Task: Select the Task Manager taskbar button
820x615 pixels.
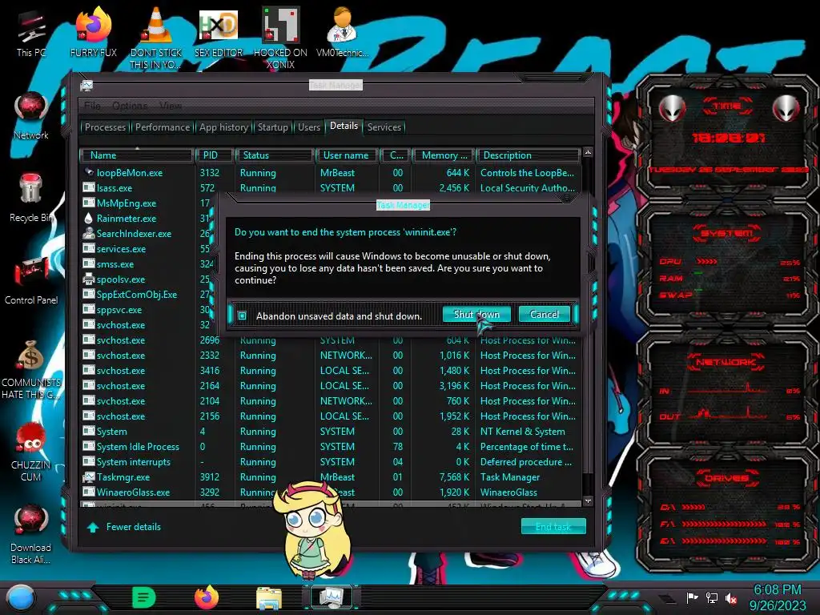Action: 332,597
